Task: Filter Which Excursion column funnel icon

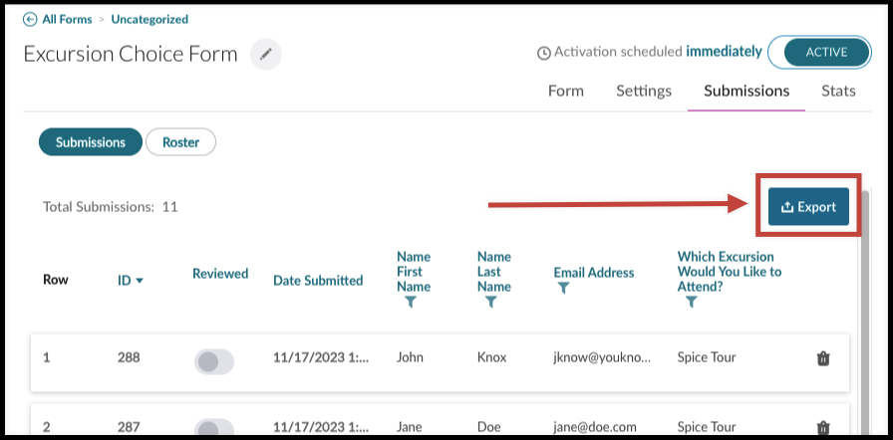Action: (x=692, y=303)
